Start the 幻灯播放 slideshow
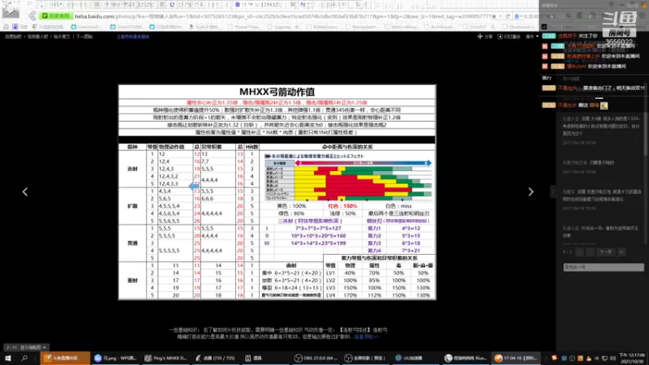The width and height of the screenshot is (649, 365). click(x=509, y=36)
